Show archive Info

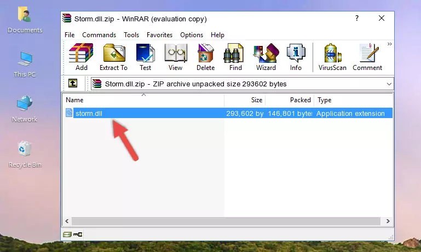coord(296,57)
